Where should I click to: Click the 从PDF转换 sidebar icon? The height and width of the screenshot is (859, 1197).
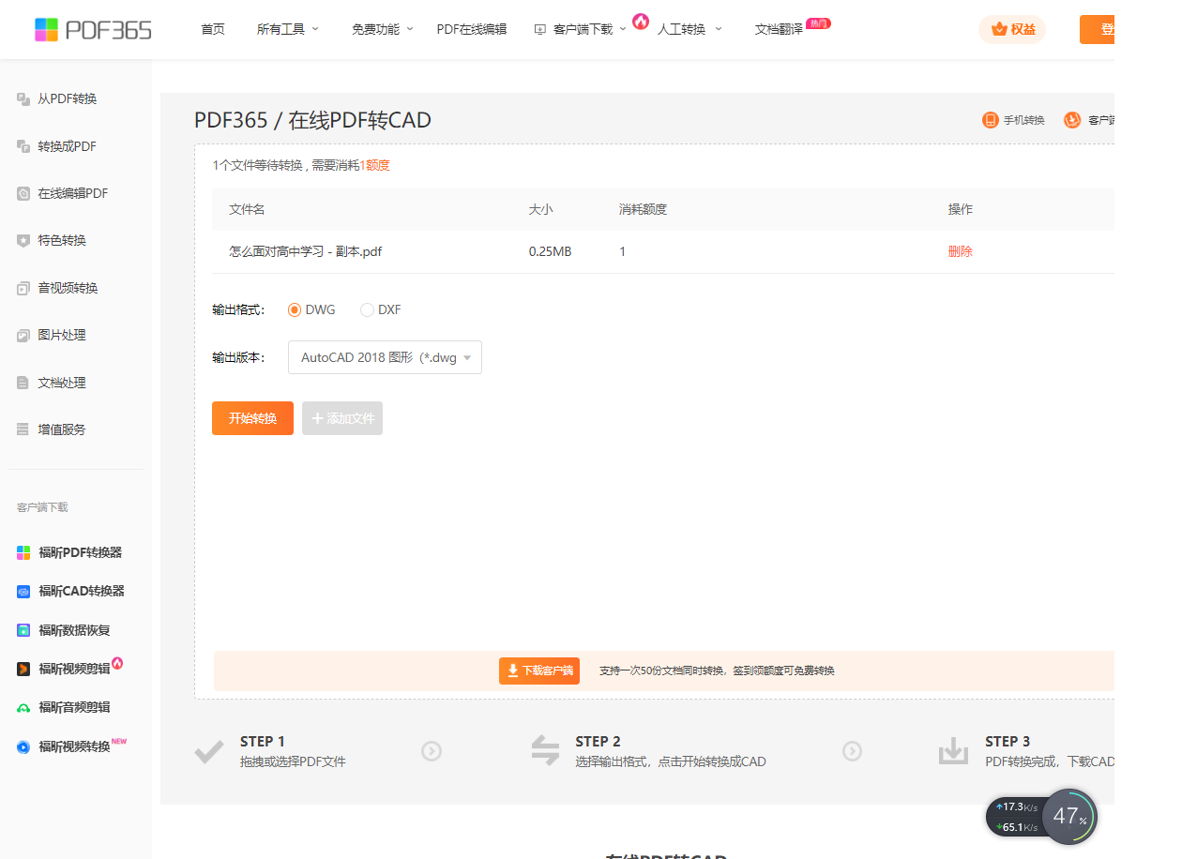(23, 98)
